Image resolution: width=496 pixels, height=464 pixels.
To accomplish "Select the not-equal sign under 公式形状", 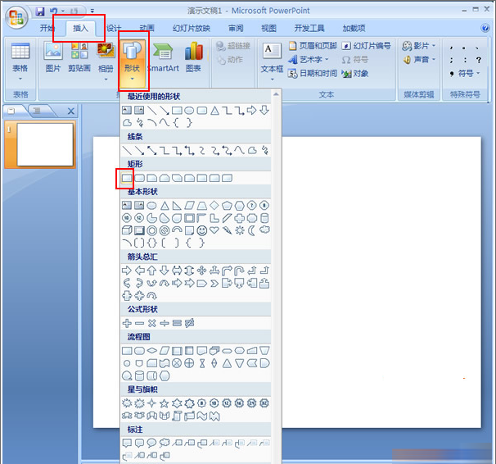I will [189, 323].
